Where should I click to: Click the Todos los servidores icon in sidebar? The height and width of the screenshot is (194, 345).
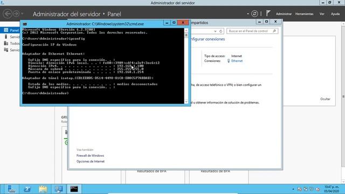pos(6,43)
